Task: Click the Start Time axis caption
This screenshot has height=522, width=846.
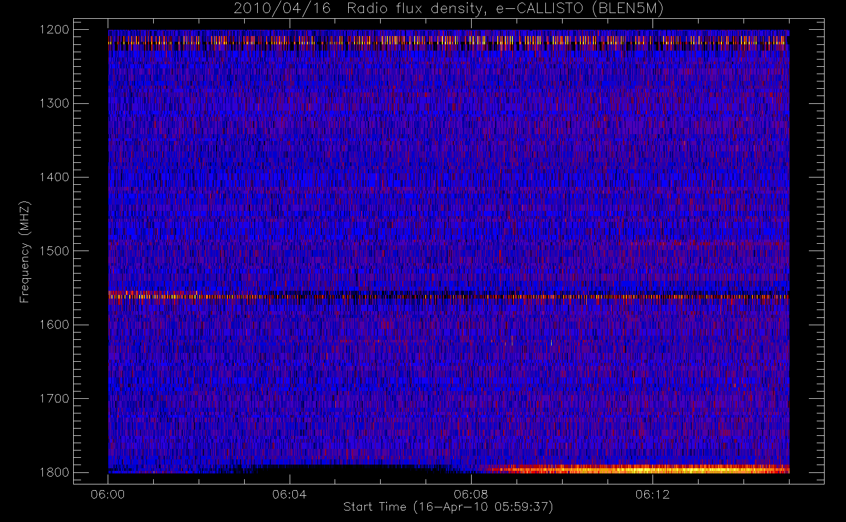Action: click(448, 507)
